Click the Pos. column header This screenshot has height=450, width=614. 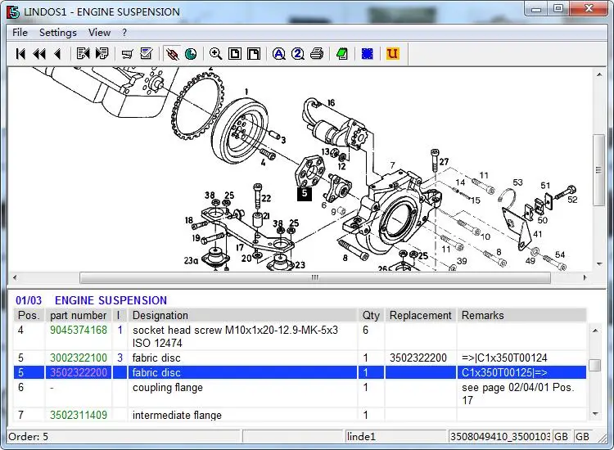[x=29, y=315]
